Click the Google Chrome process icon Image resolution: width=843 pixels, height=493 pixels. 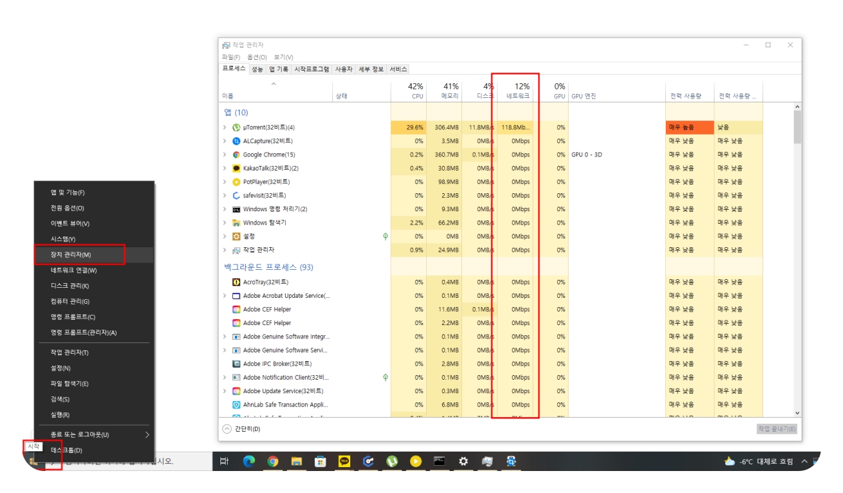tap(236, 155)
